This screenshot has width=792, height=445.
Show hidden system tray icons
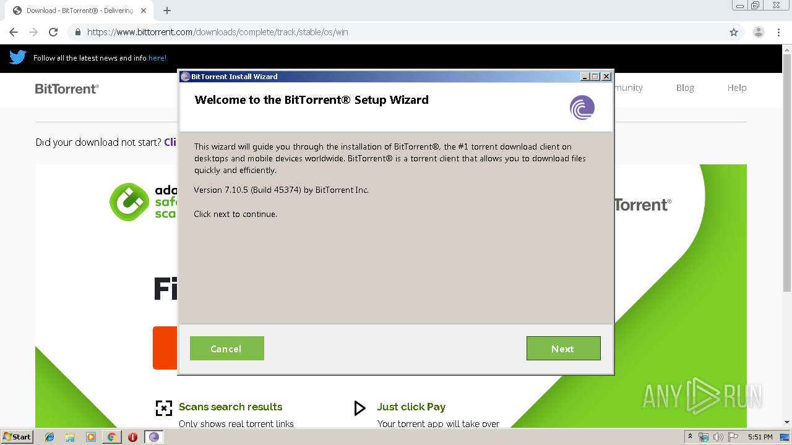691,437
